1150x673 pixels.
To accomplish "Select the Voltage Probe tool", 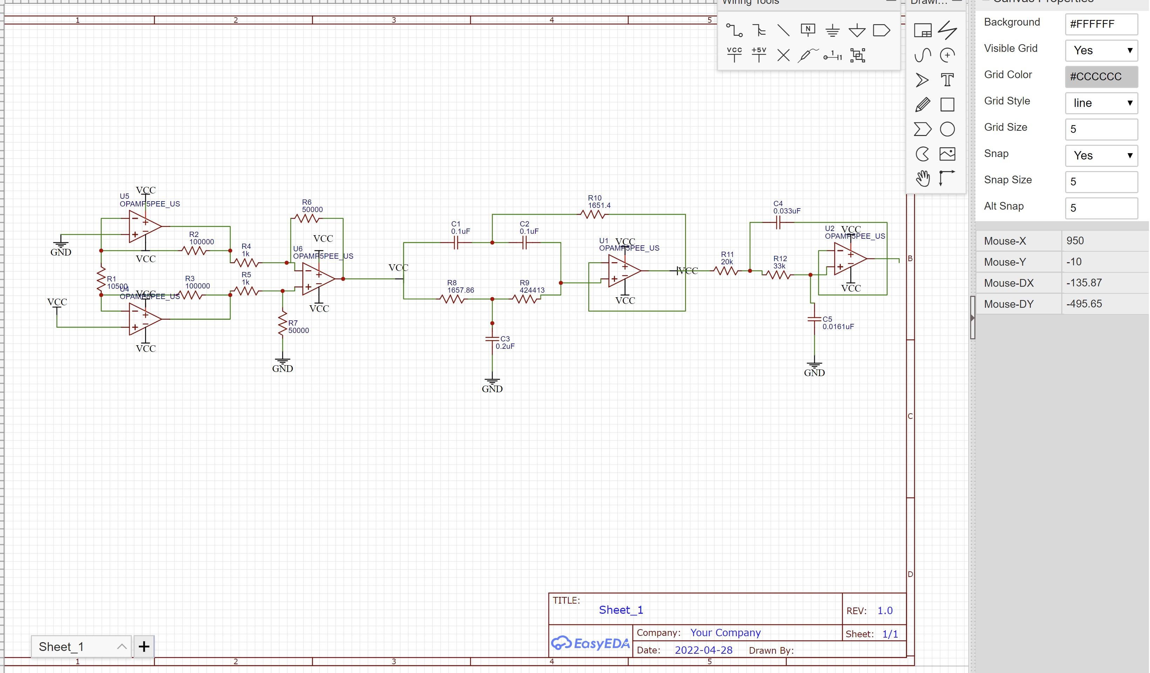I will click(x=808, y=55).
